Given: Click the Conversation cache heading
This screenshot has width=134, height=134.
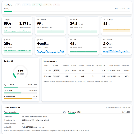Looking at the screenshot, I should click(12, 107).
